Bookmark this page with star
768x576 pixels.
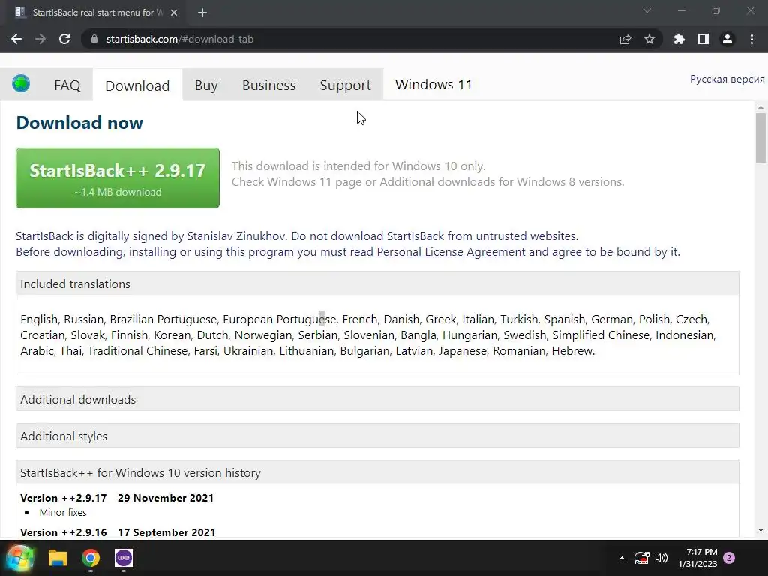click(x=649, y=39)
